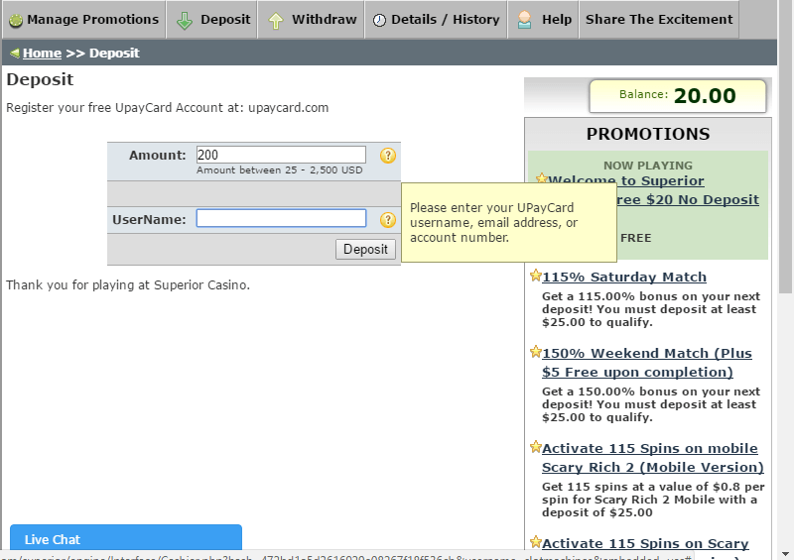
Task: Click the green Deposit down-arrow icon
Action: click(185, 21)
